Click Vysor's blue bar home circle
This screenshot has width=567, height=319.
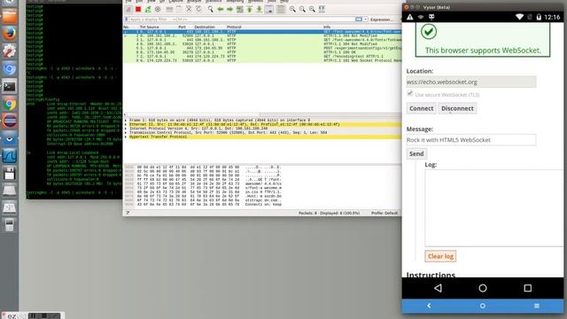pos(482,306)
